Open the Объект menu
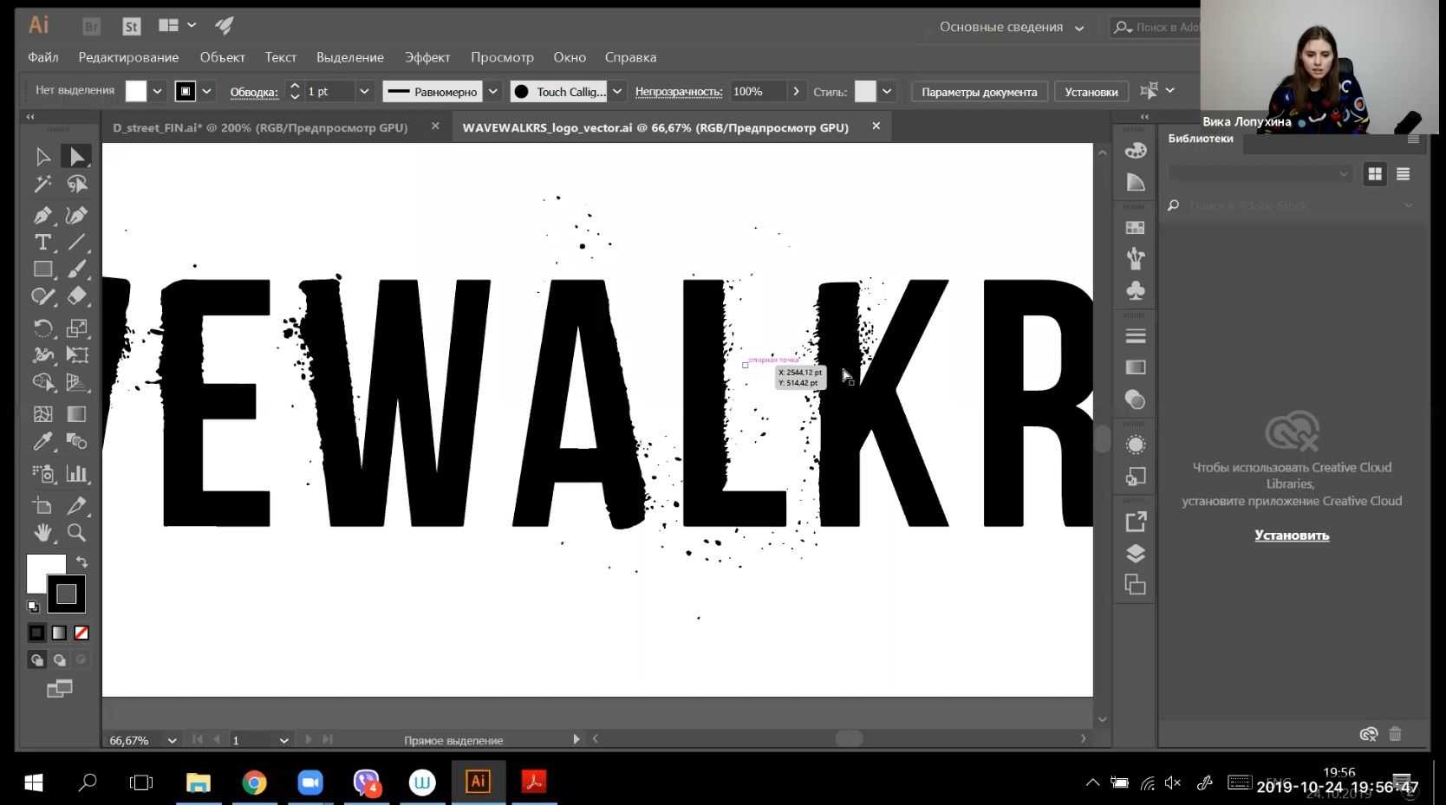Image resolution: width=1446 pixels, height=805 pixels. tap(223, 57)
